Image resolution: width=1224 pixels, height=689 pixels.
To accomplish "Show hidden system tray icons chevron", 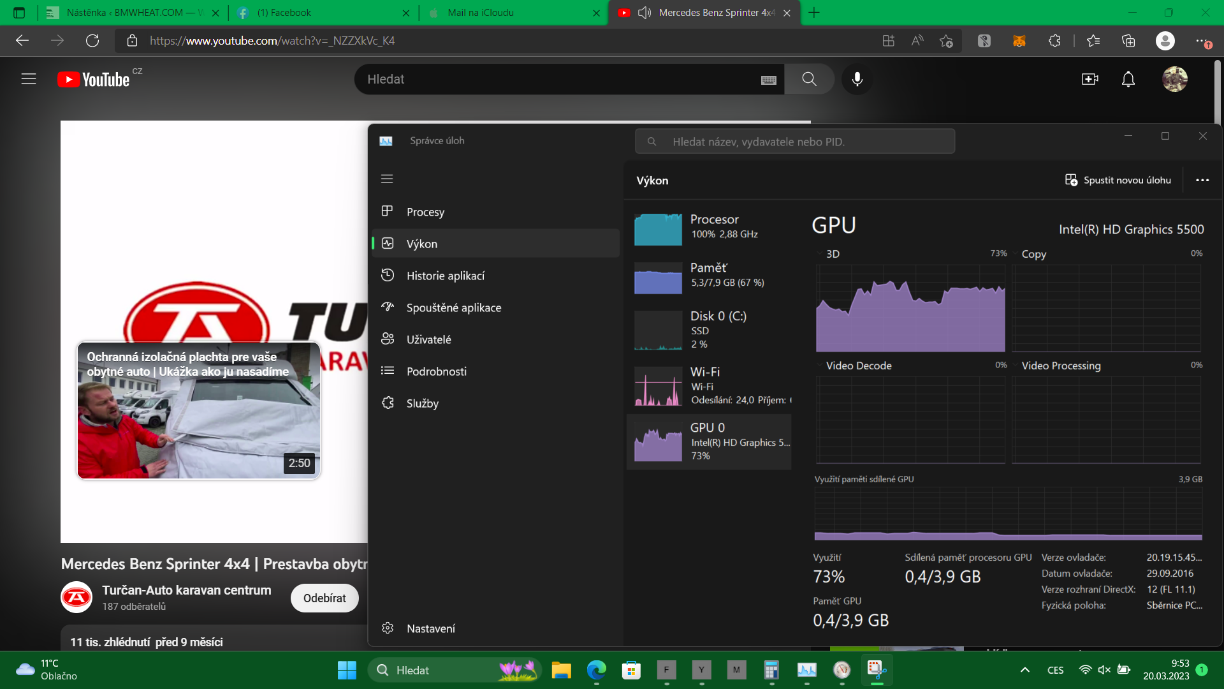I will [x=1024, y=670].
